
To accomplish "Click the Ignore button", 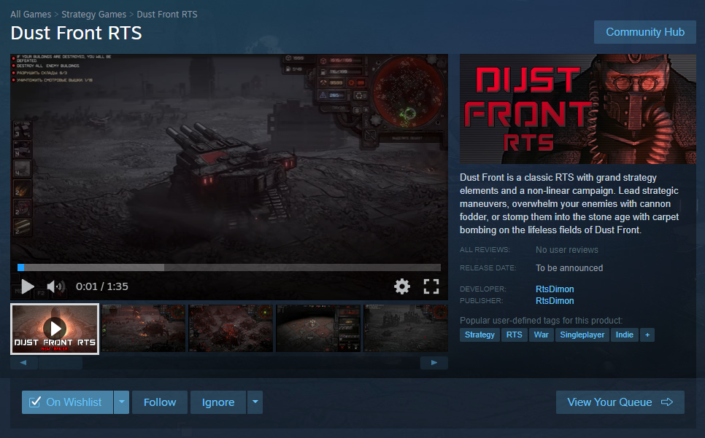I will click(218, 402).
